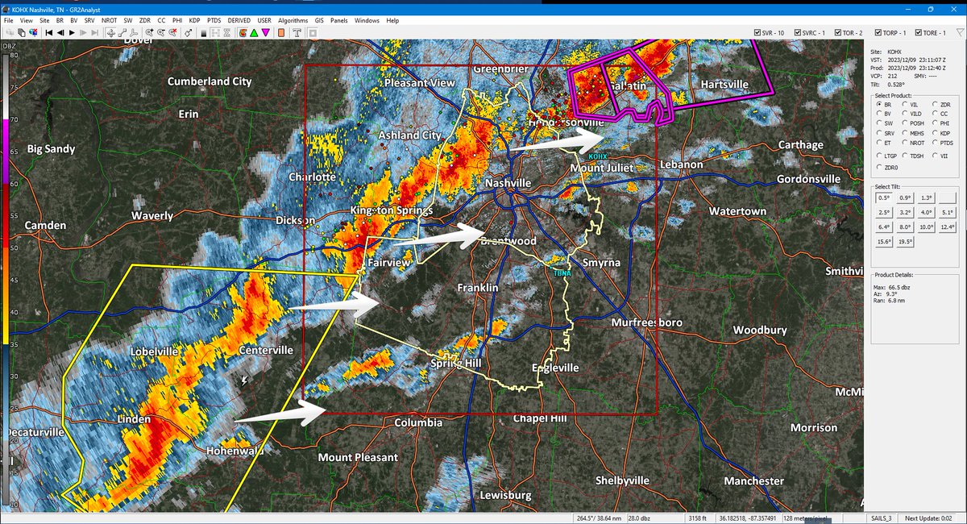Jump to the last frame with skip-forward icon

[94, 33]
